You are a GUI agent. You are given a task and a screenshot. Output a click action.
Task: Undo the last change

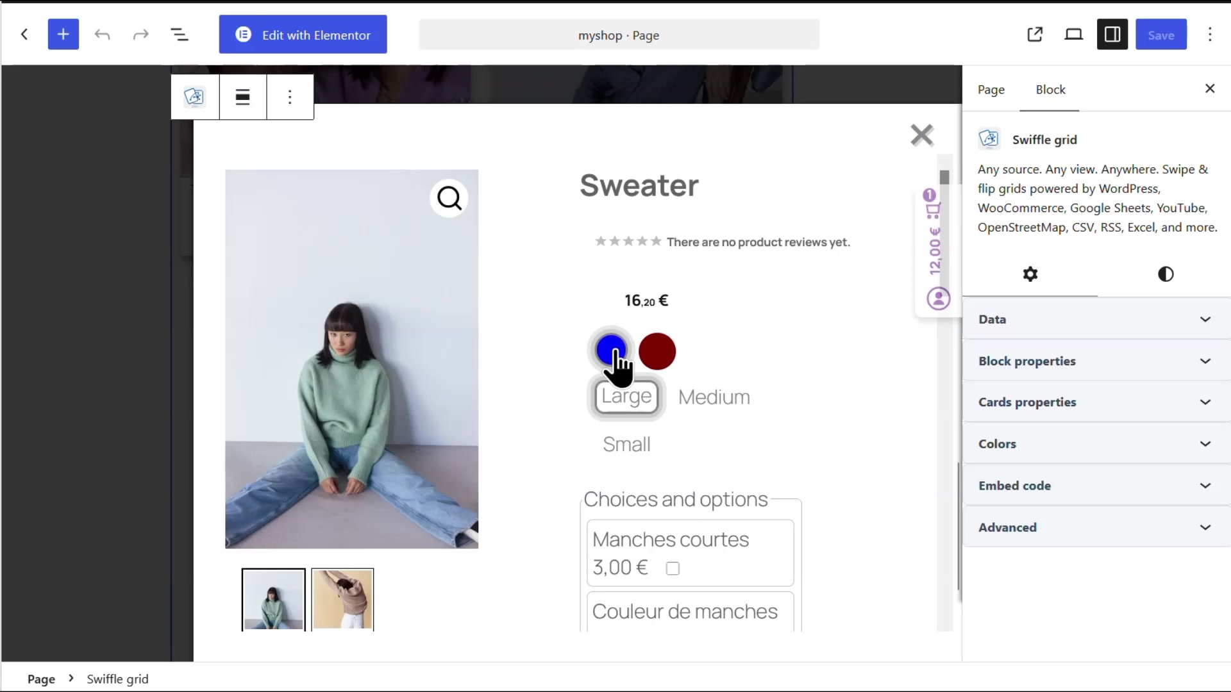point(103,35)
